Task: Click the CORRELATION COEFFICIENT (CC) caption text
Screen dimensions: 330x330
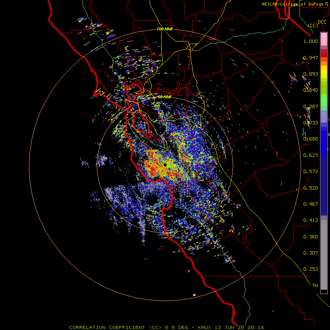Action: pos(115,327)
